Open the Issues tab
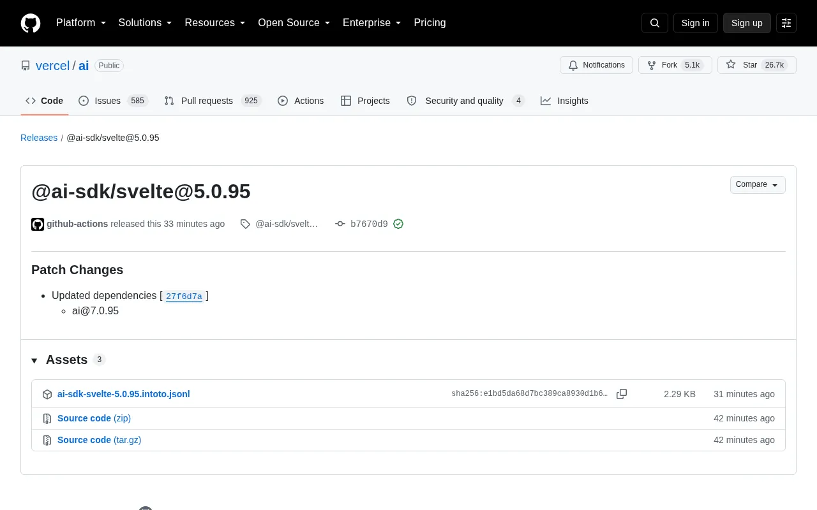 113,101
